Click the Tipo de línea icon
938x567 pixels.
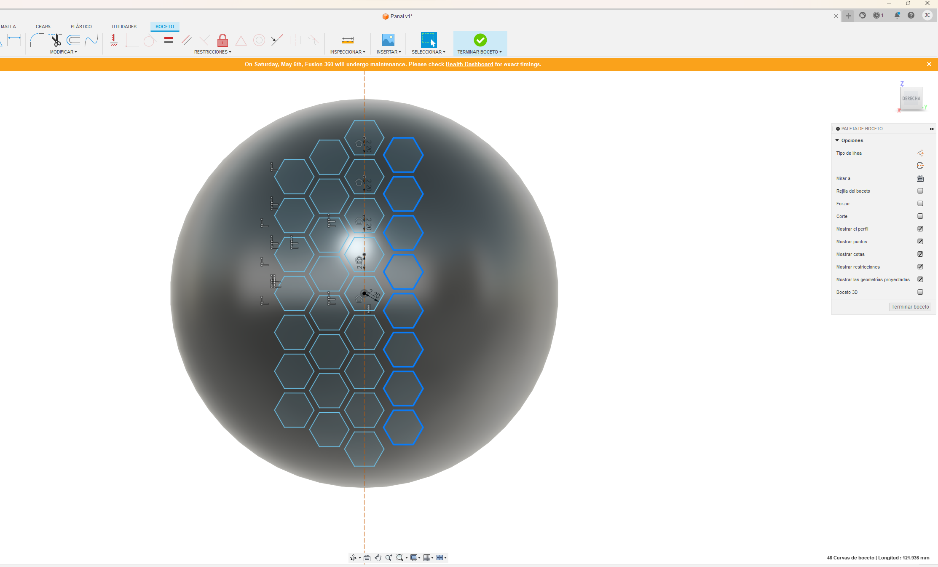click(920, 153)
